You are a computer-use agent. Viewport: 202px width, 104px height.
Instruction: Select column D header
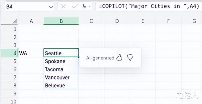click(x=117, y=21)
